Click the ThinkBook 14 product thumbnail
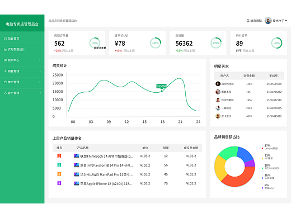The height and width of the screenshot is (218, 291). 77,156
